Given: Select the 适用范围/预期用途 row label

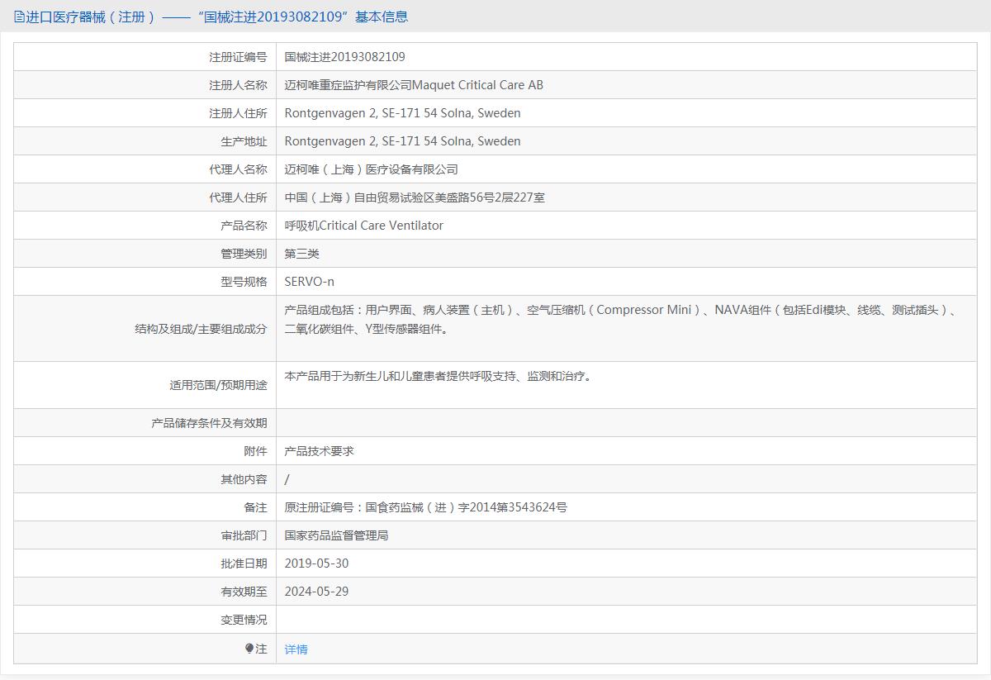Looking at the screenshot, I should pyautogui.click(x=219, y=385).
